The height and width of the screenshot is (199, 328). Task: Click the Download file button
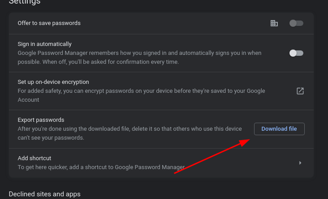point(279,129)
